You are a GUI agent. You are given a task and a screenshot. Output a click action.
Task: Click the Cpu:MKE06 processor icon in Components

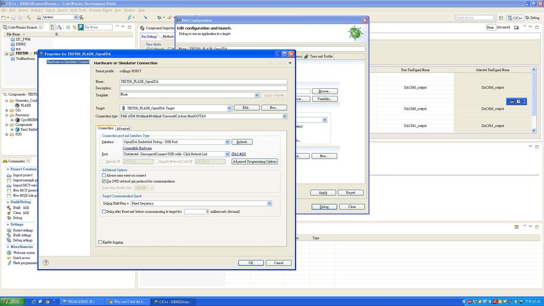[x=17, y=120]
